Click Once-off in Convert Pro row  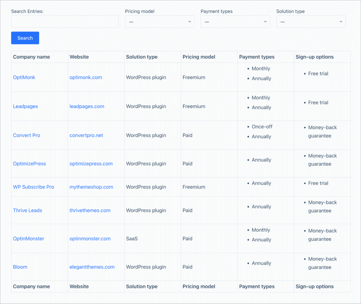click(262, 127)
